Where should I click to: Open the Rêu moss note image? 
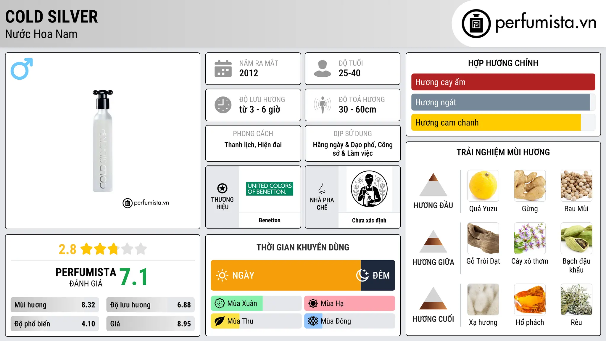(x=576, y=300)
